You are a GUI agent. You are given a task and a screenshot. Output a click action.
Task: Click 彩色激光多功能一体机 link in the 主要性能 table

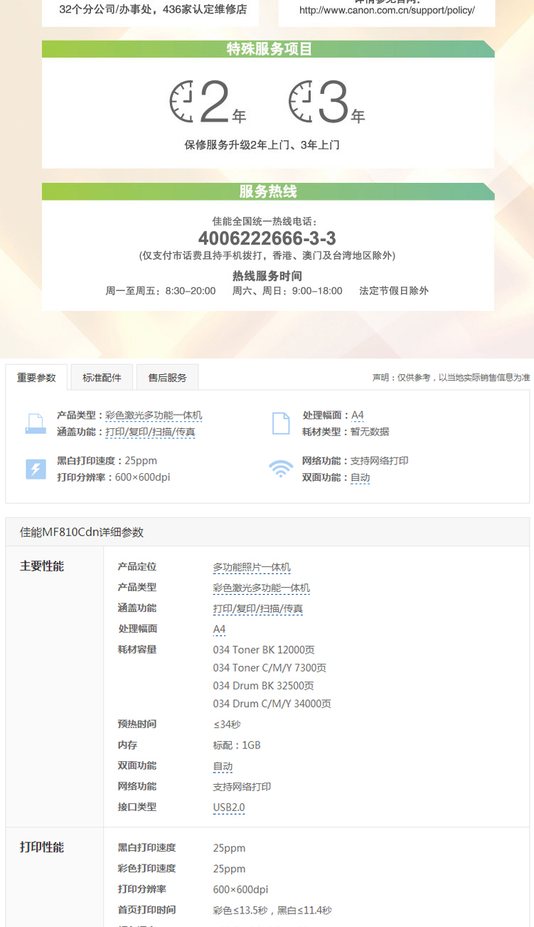point(261,588)
